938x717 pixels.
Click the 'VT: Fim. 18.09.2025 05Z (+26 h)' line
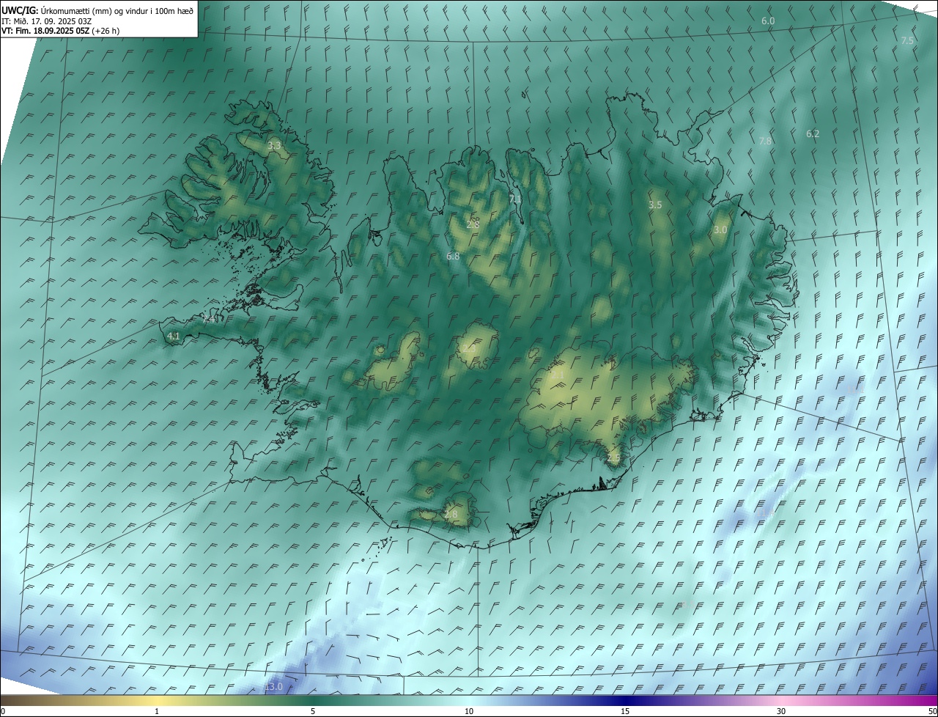(61, 31)
